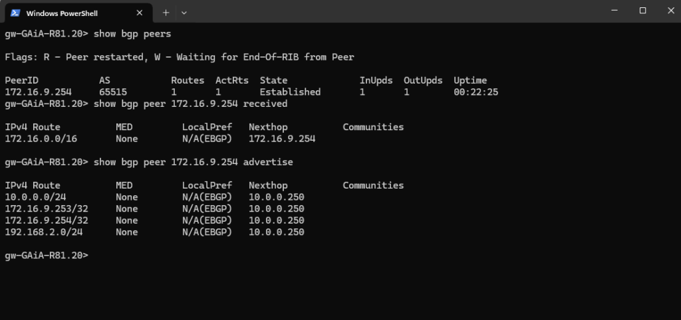Screen dimensions: 681x320
Task: Click the 172.16.0.0/16 received route
Action: 41,139
